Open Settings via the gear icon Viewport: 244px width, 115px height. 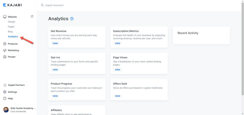point(5,92)
